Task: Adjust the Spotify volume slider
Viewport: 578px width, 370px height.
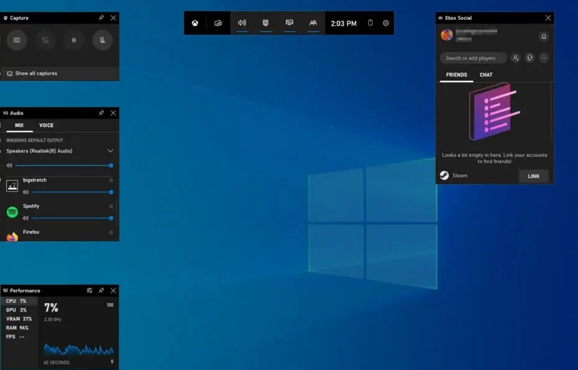Action: [x=72, y=218]
